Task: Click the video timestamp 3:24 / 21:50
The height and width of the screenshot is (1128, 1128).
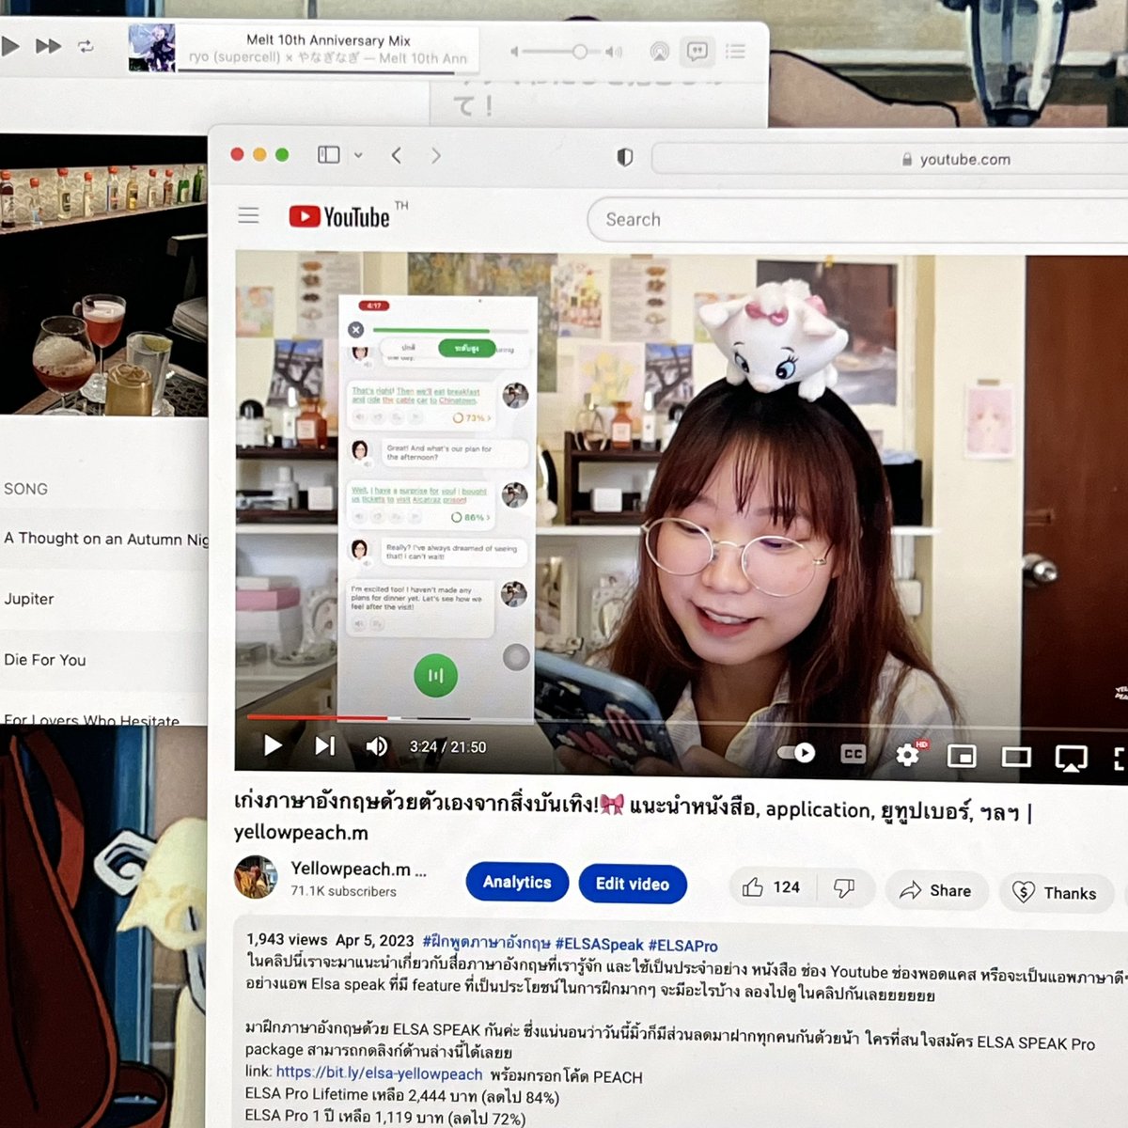Action: tap(447, 746)
